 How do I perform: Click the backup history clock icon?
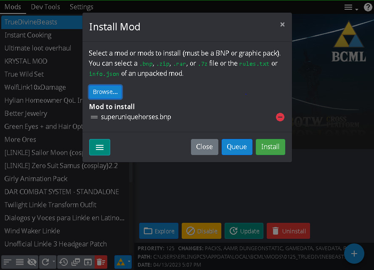point(64,262)
